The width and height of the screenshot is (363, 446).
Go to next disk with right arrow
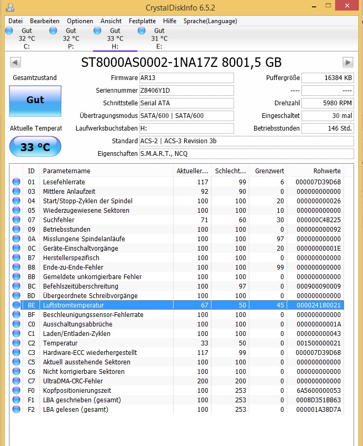tap(348, 62)
